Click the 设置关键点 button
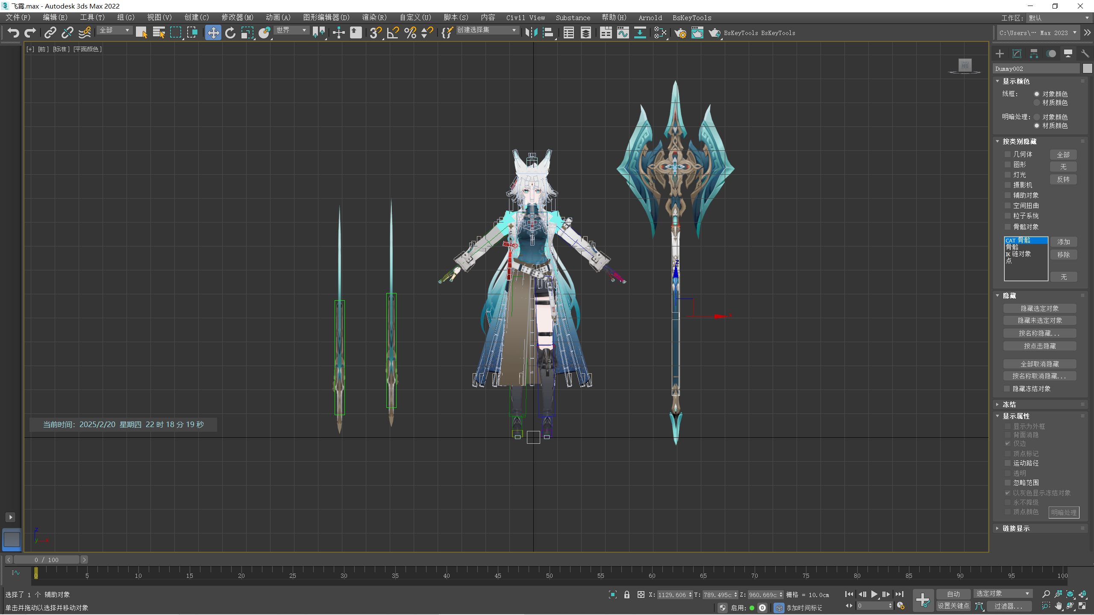Screen dimensions: 1094x615 click(953, 606)
